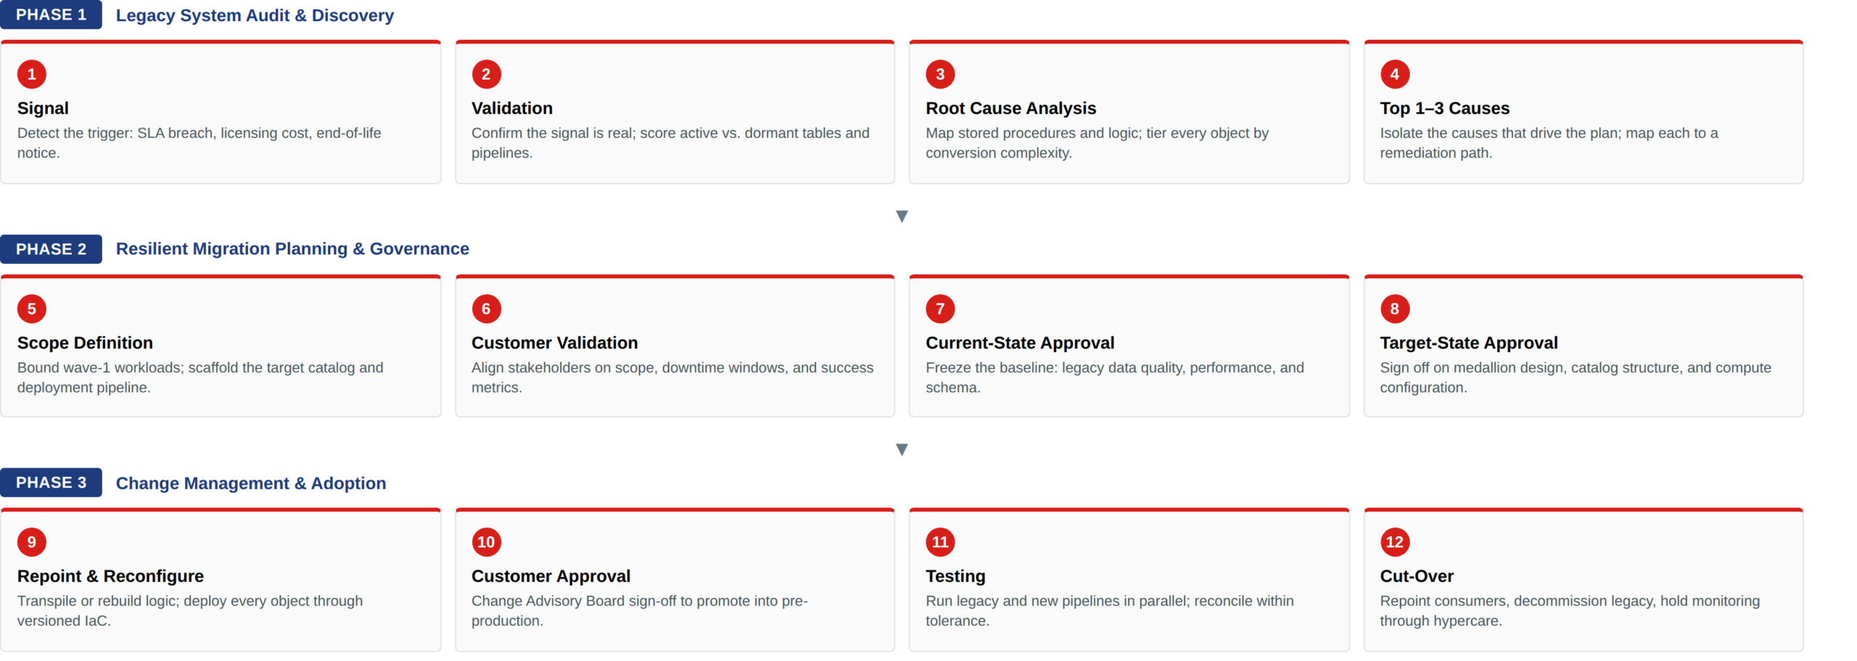Click text 'Repoint consumers, decommission legacy'

tap(1518, 602)
